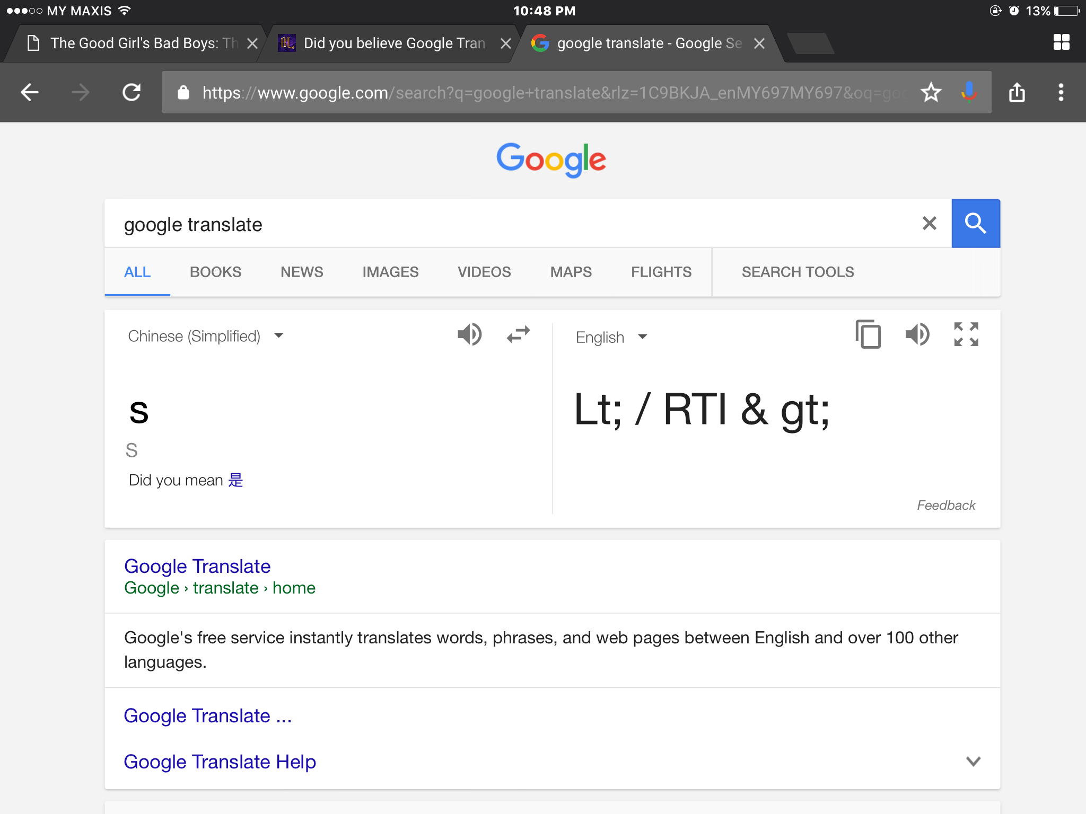Click the suggested character 是 link
The image size is (1086, 814).
(235, 480)
